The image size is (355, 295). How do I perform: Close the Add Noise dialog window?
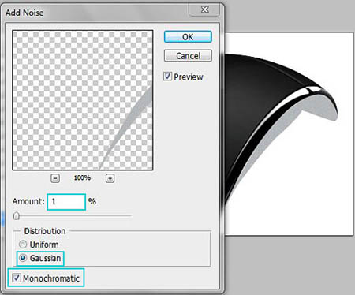tap(204, 9)
